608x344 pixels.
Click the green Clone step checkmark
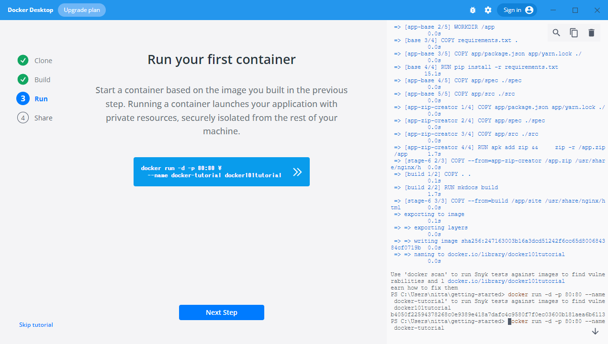coord(23,60)
